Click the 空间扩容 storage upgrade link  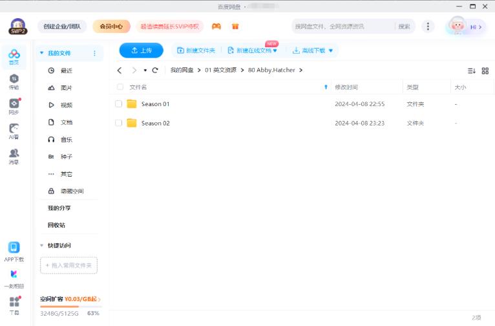(x=70, y=299)
